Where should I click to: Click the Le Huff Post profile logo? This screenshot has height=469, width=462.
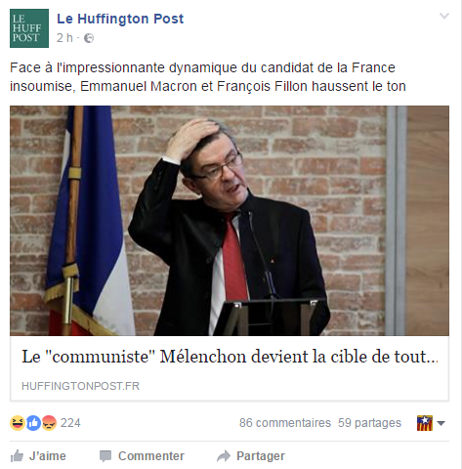[x=29, y=28]
